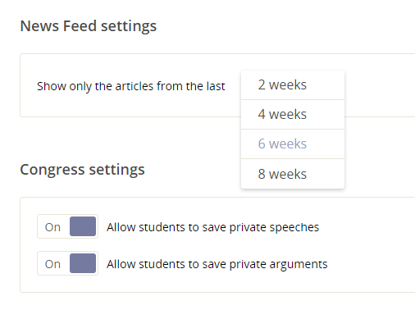Toggle the private speeches switch

click(67, 226)
